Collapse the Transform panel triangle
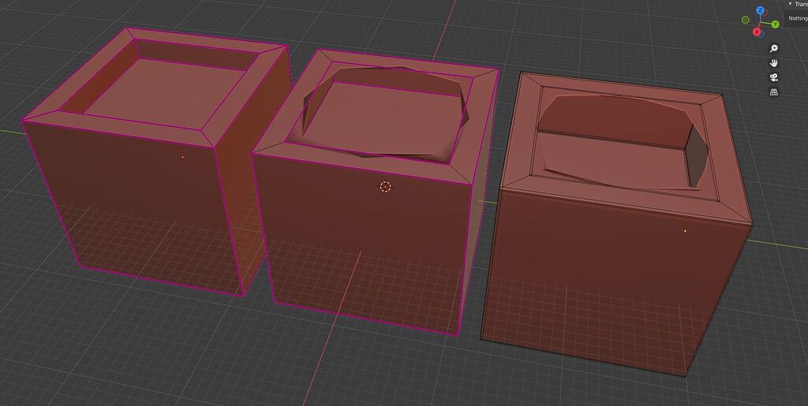This screenshot has width=808, height=406. tap(791, 4)
